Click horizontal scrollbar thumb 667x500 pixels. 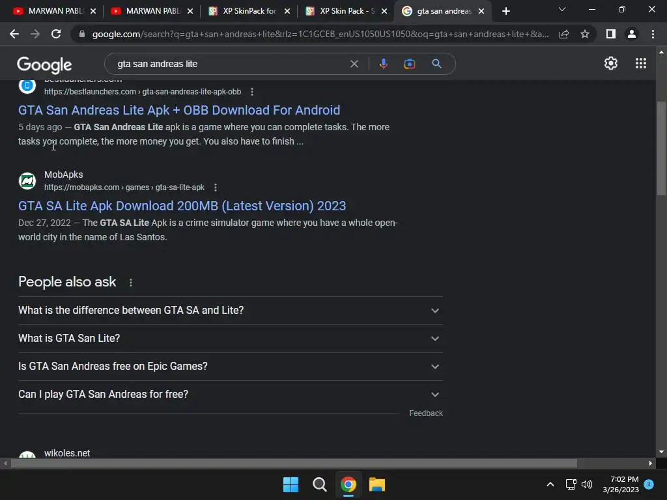[x=294, y=464]
